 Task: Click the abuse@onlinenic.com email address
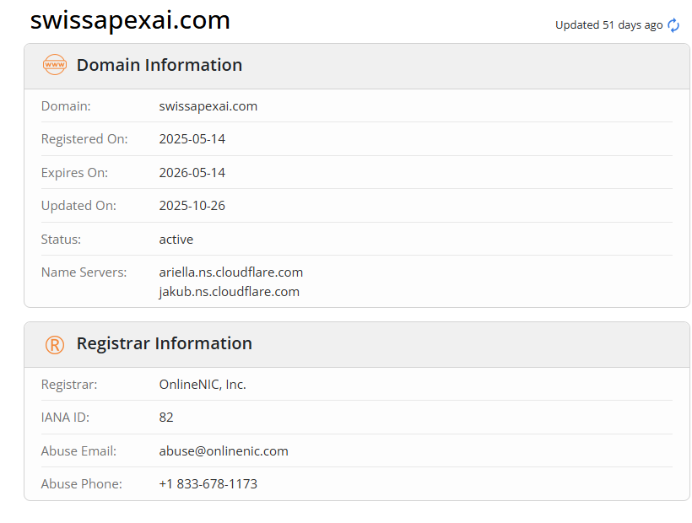click(224, 451)
